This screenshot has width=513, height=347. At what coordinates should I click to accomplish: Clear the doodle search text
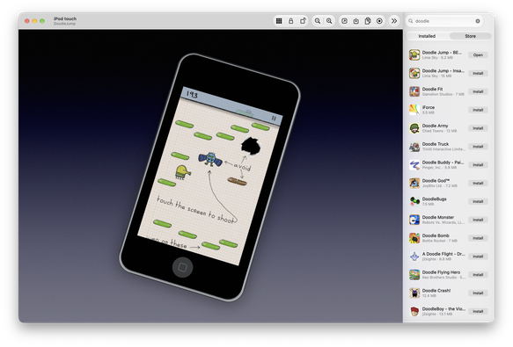pos(478,21)
